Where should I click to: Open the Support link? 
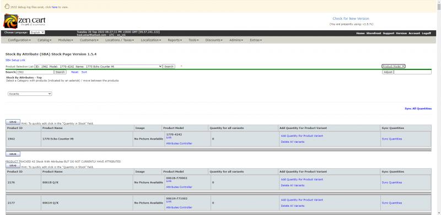pos(389,33)
